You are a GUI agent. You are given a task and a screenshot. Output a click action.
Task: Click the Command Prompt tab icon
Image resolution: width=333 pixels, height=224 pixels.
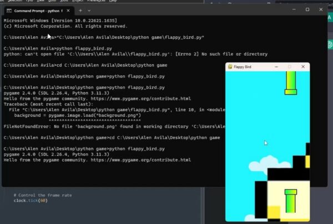pyautogui.click(x=9, y=10)
